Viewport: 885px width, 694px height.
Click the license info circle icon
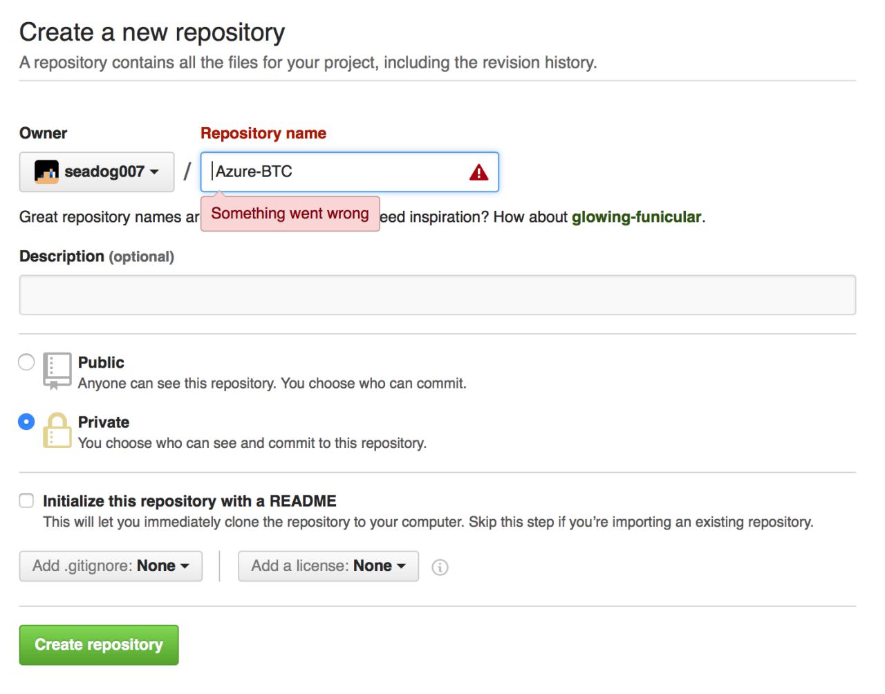coord(440,568)
